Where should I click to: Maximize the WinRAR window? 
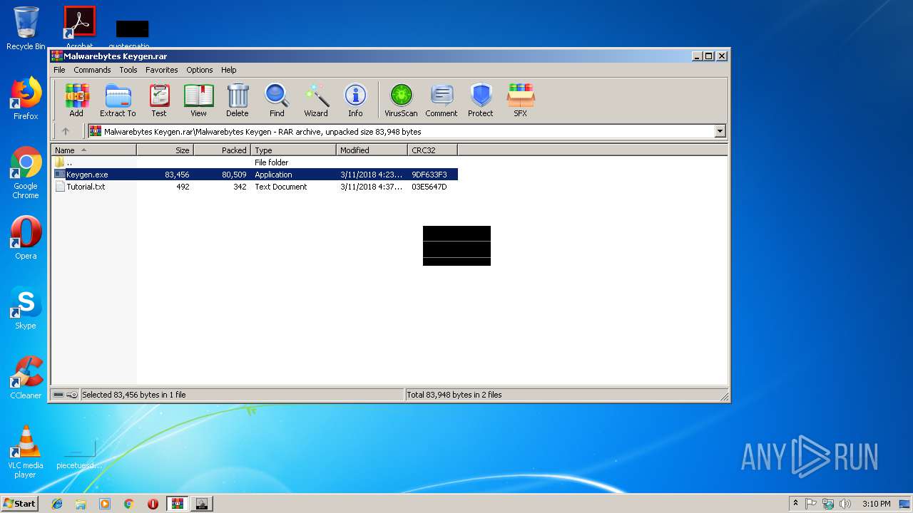708,56
